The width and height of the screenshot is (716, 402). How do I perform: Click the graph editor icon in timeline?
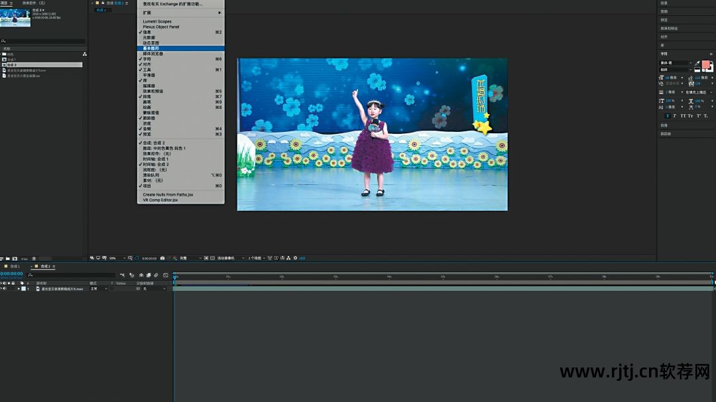[165, 275]
